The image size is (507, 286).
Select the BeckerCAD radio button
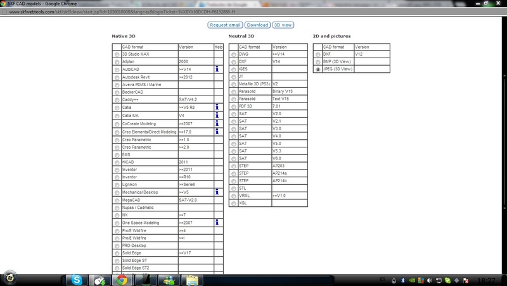(117, 92)
